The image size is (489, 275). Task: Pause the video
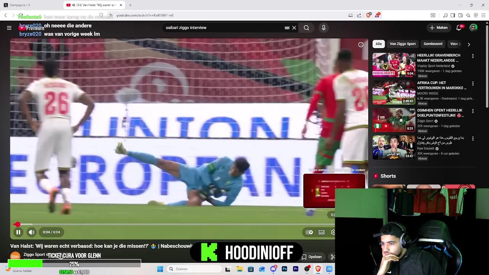pos(18,232)
